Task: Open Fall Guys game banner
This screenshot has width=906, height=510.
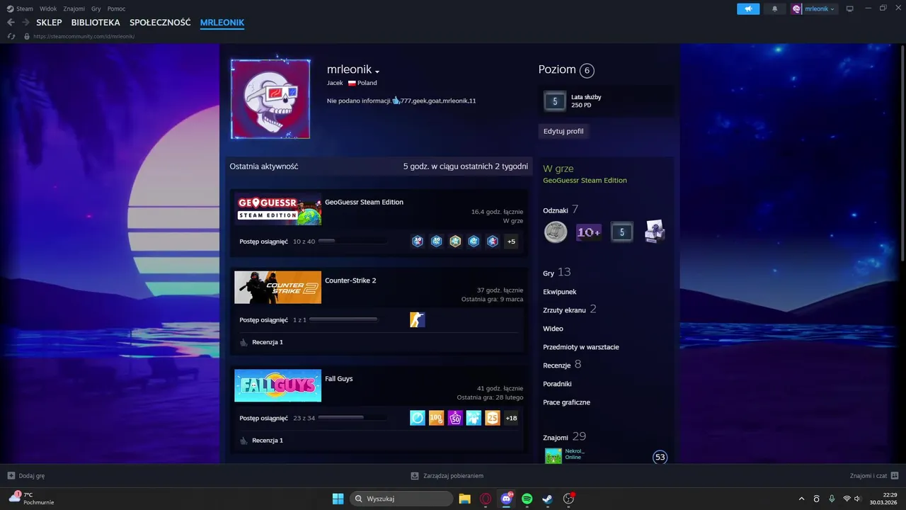Action: 277,386
